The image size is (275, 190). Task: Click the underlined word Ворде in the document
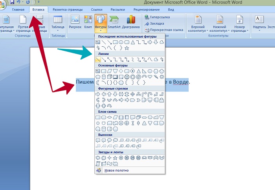tap(181, 82)
